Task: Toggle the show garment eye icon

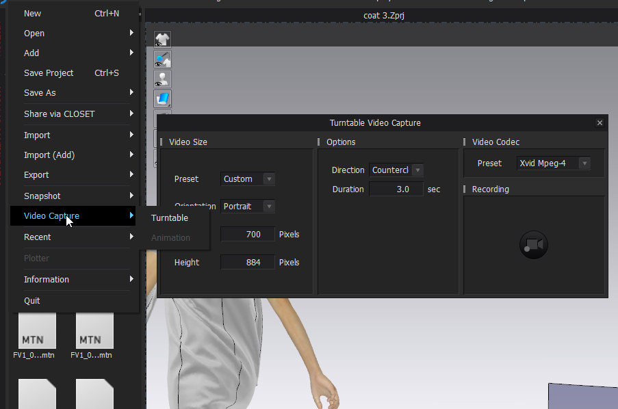Action: click(x=162, y=40)
